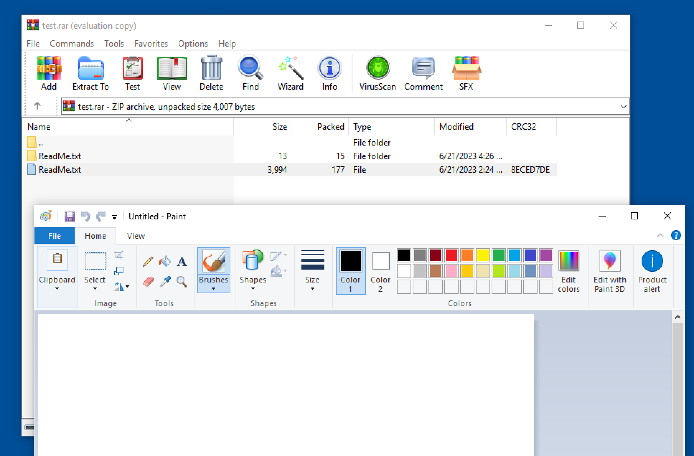Viewport: 694px width, 456px height.
Task: Click the Paint vertical scrollbar up arrow
Action: 678,317
